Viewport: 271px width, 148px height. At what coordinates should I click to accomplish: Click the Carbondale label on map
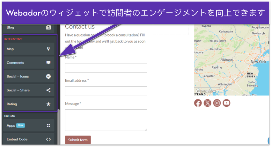coord(226,32)
